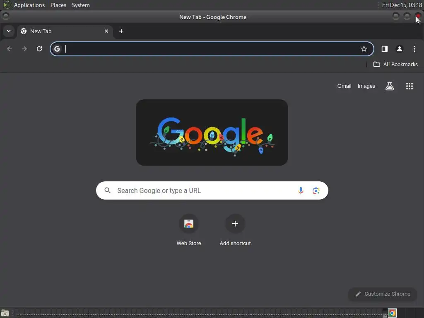Open Chrome's three-dot menu
This screenshot has width=424, height=318.
(414, 49)
